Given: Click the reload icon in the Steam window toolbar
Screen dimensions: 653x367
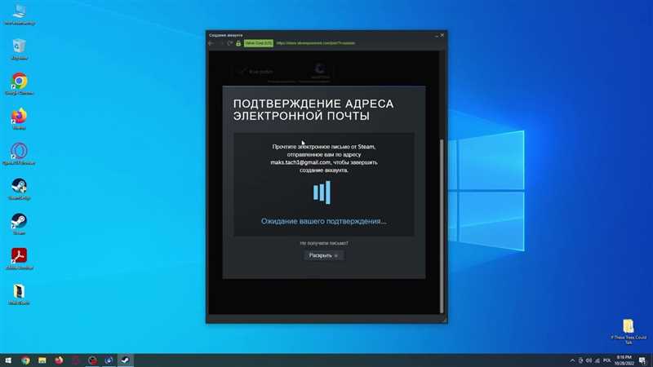Looking at the screenshot, I should tap(229, 43).
